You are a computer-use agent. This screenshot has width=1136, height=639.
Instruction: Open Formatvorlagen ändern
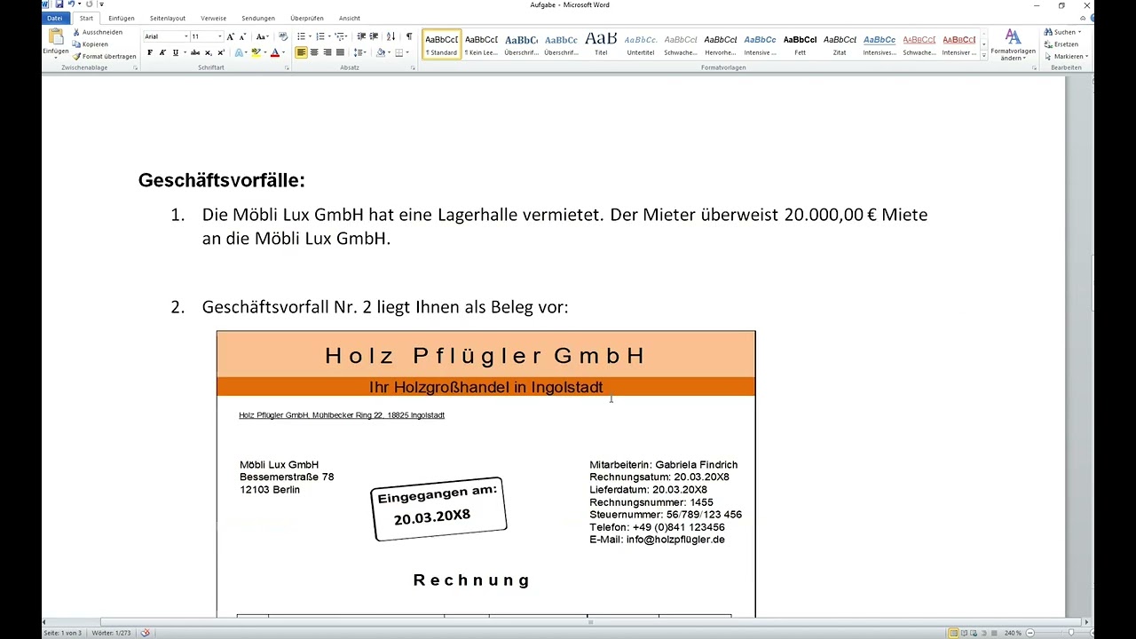[1013, 44]
